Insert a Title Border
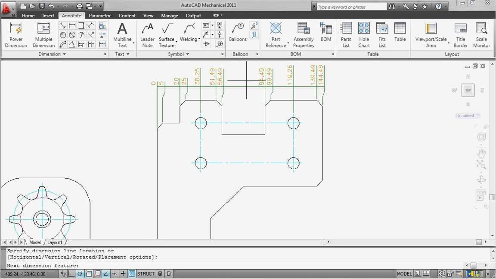496x279 pixels. coord(460,35)
